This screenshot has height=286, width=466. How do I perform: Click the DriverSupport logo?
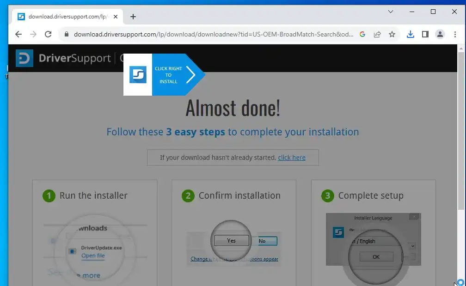click(x=63, y=58)
